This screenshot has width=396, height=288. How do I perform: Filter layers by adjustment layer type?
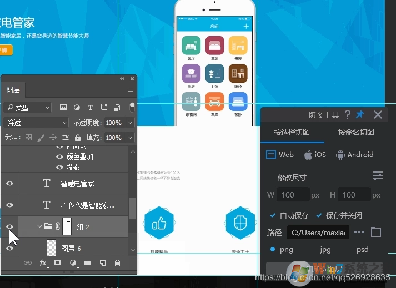[x=77, y=108]
